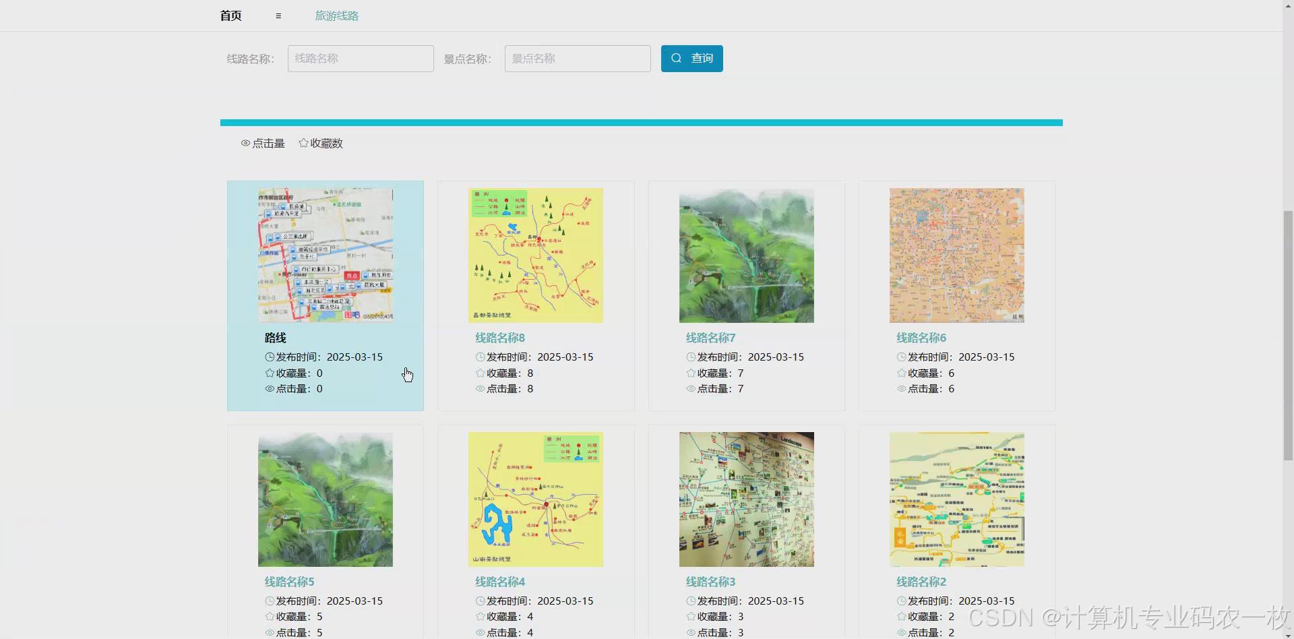Click the star icon beside 收藏数 sort

click(303, 144)
